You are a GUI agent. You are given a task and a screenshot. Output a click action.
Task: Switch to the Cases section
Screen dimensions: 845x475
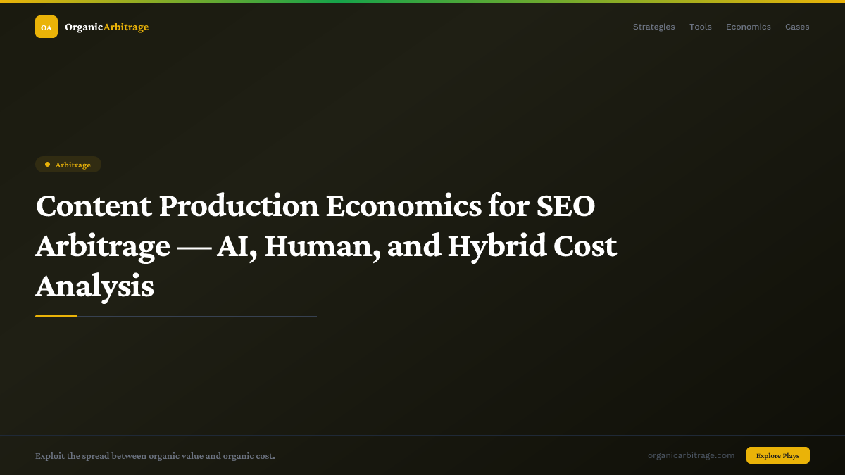pyautogui.click(x=797, y=27)
